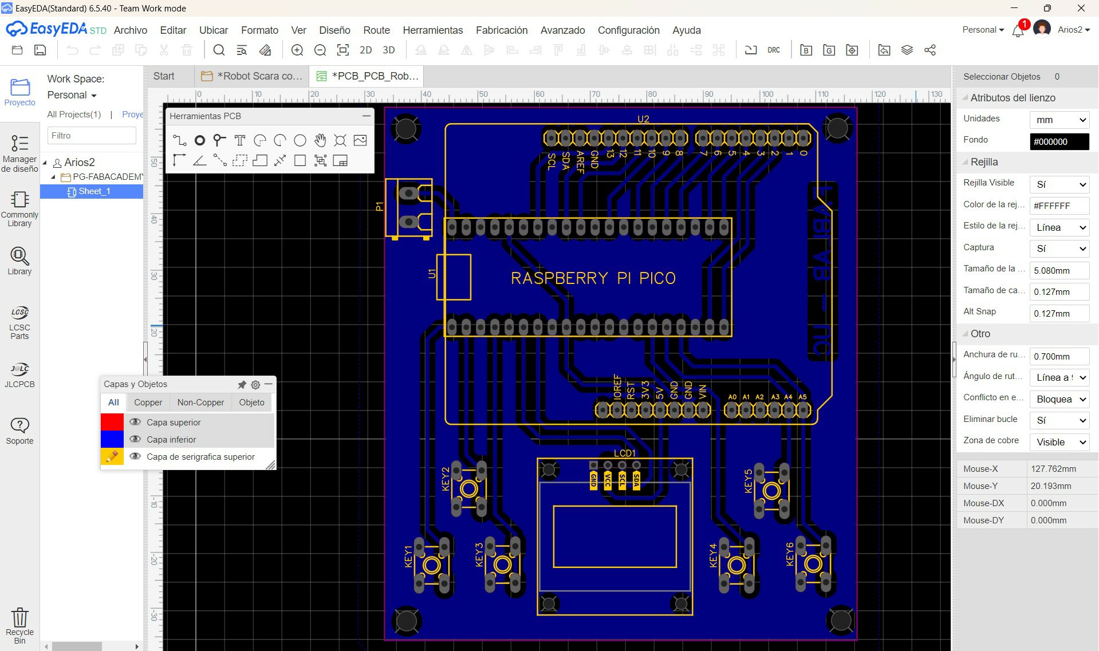Open the Archivo menu
The width and height of the screenshot is (1099, 651).
[130, 30]
